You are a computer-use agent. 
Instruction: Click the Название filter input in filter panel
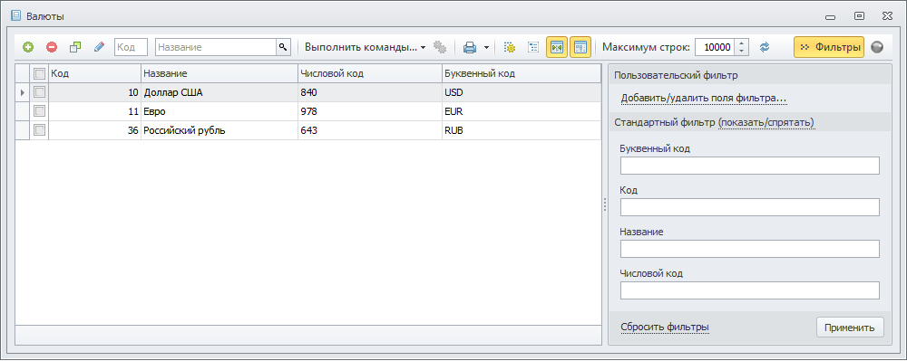coord(750,249)
